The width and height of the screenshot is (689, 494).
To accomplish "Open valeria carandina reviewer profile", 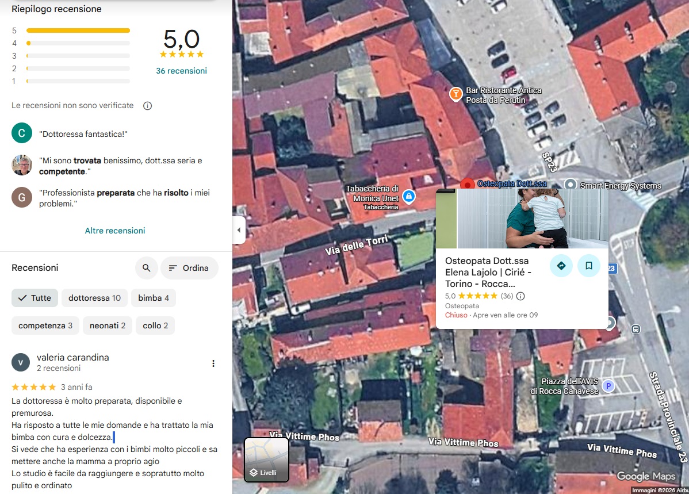I will [x=73, y=357].
